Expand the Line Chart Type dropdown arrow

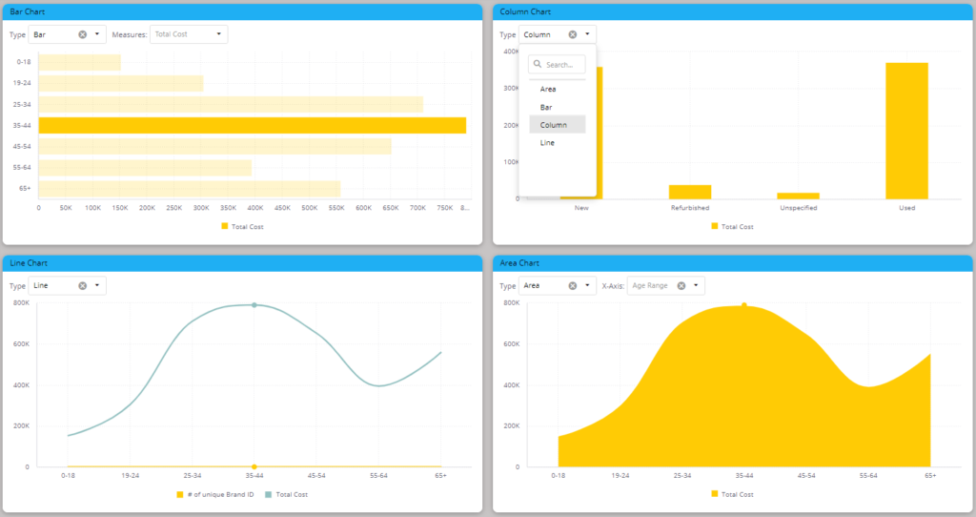click(97, 285)
